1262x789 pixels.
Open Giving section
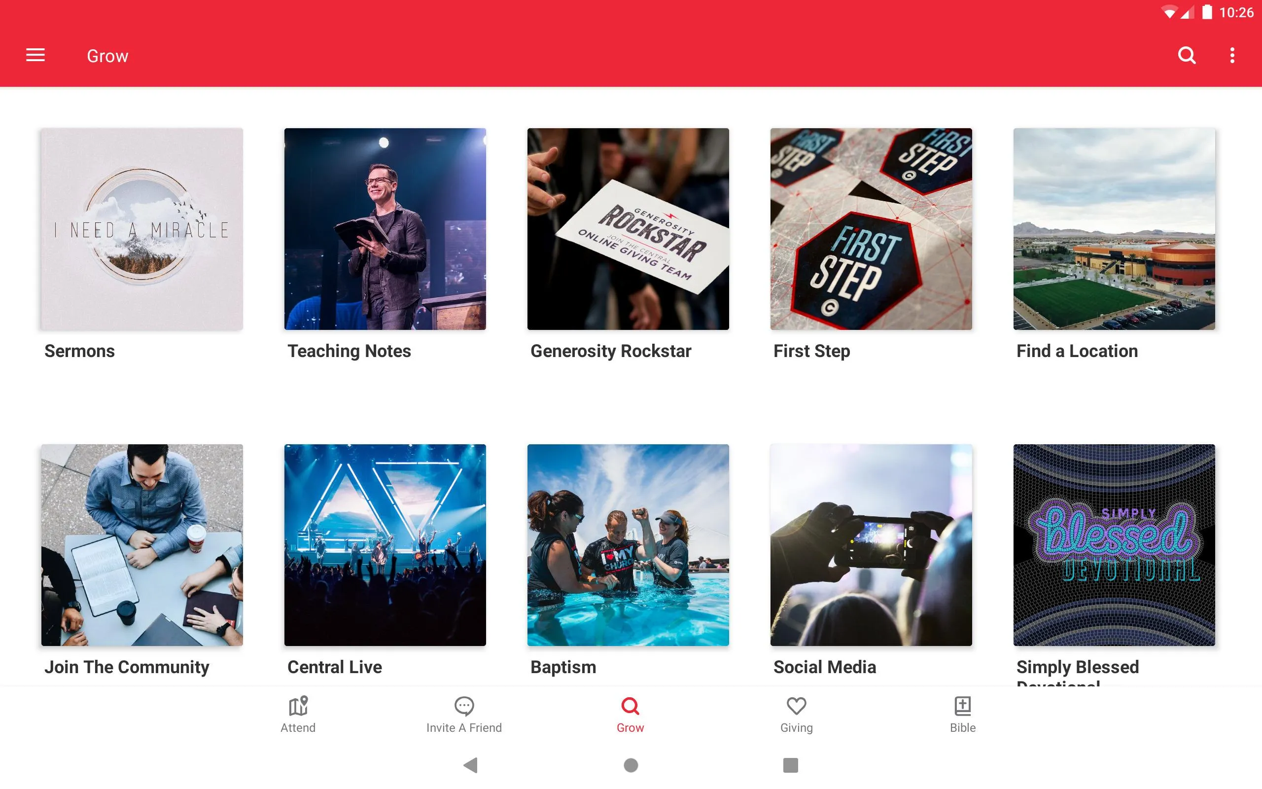click(796, 714)
